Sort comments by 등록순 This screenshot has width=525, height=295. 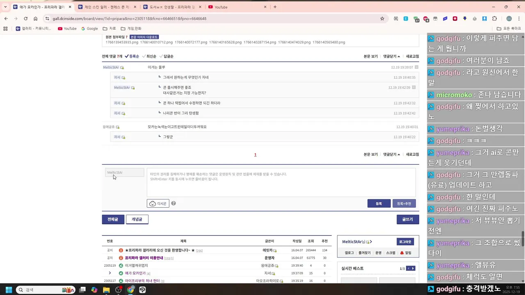click(x=132, y=56)
